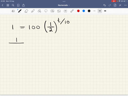Open the search magnifier
Viewport: 128px width, 96px height.
click(13, 5)
